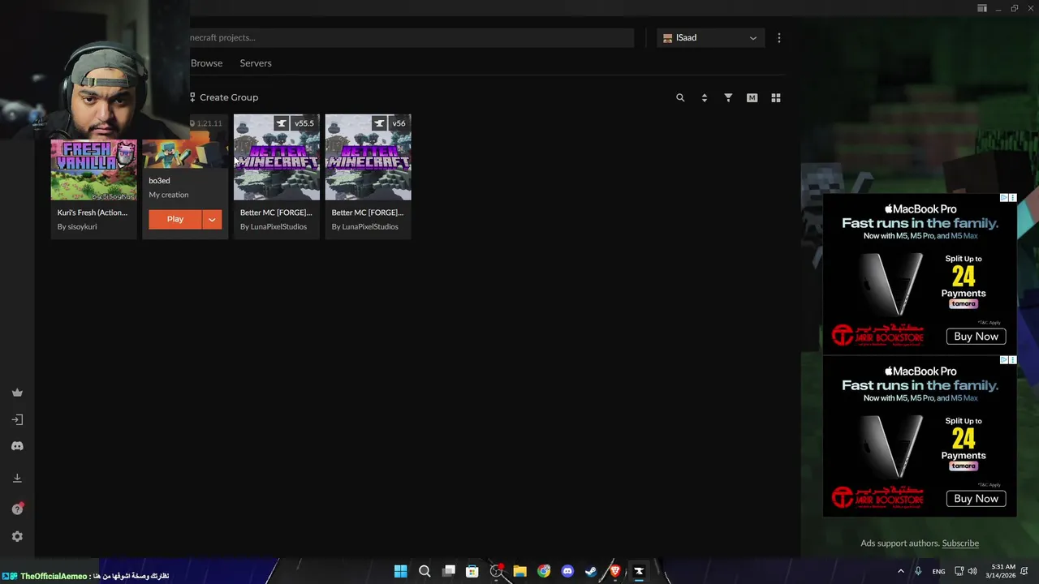Click CurseForge icon in taskbar
1039x584 pixels.
pos(639,571)
